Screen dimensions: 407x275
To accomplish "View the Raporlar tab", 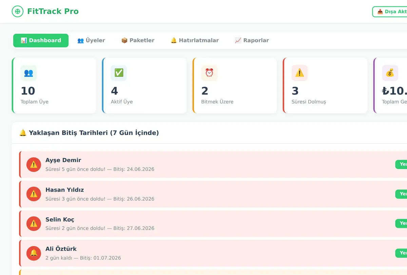I will point(252,40).
